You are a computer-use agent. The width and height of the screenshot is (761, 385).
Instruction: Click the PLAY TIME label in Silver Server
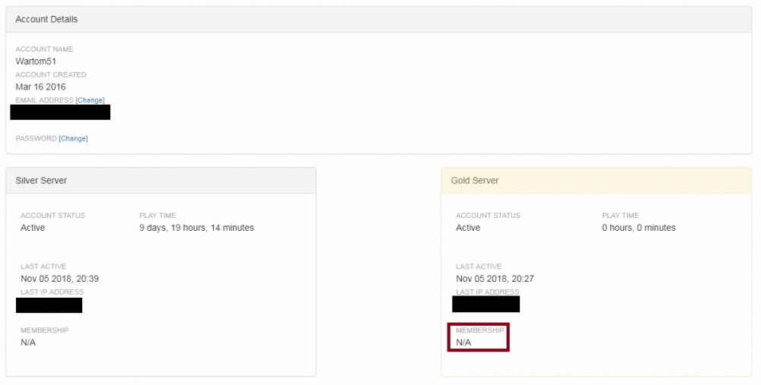158,216
